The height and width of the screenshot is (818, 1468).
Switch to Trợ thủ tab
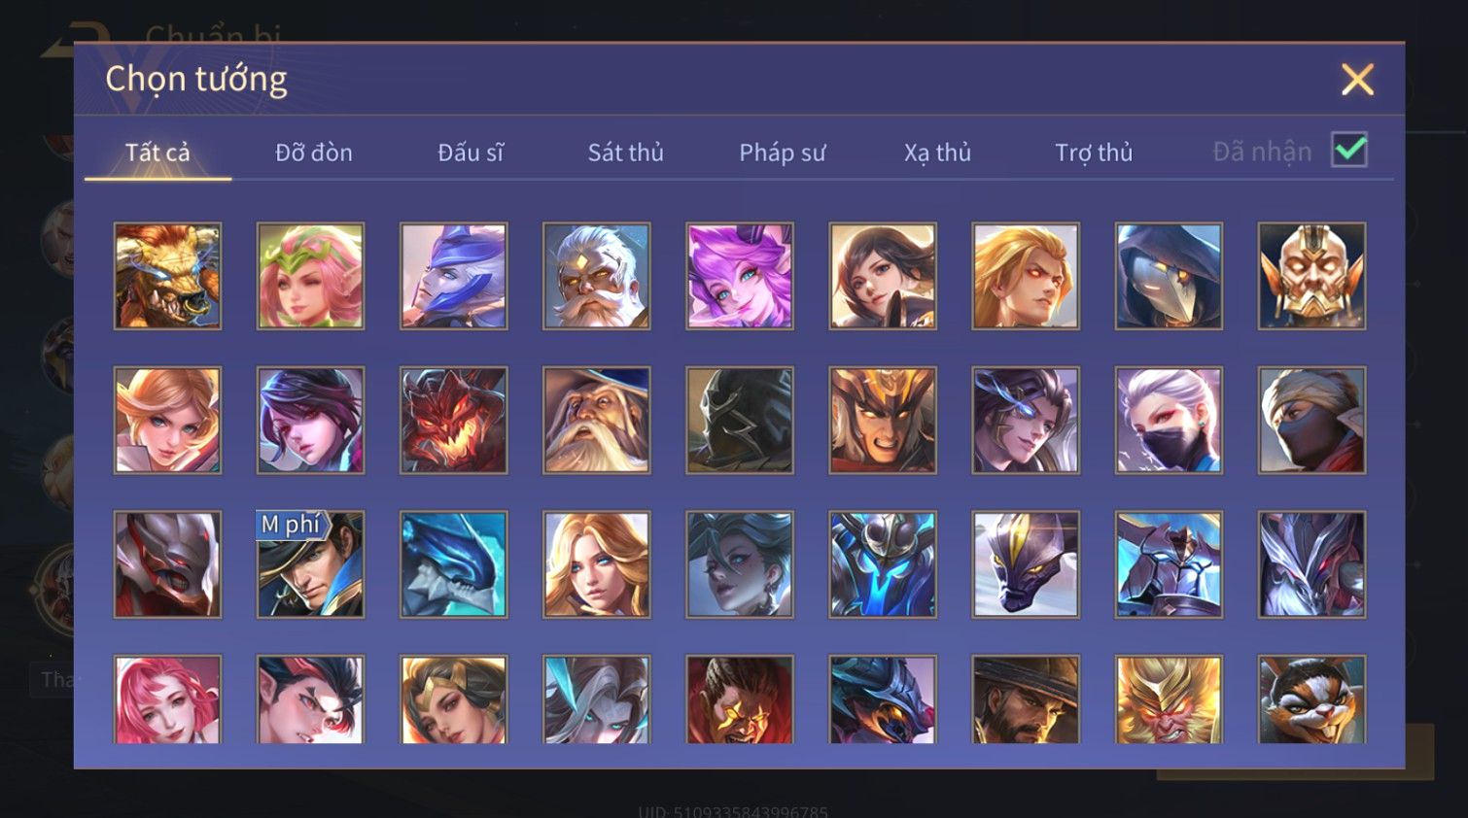point(1094,153)
